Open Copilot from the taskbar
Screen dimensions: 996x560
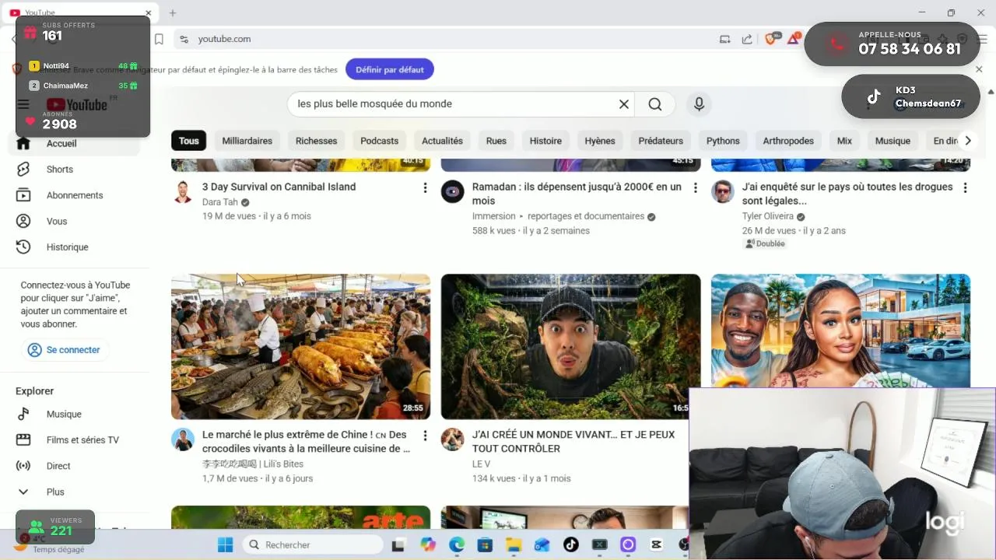coord(428,544)
